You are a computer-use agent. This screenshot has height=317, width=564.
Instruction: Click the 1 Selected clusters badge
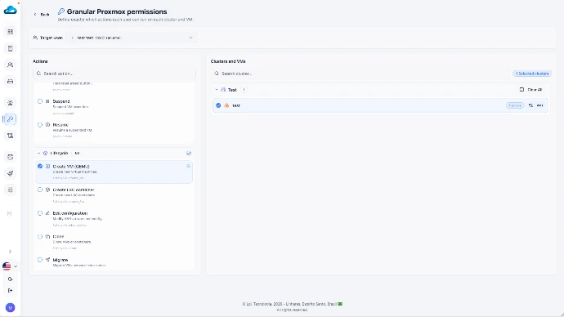click(x=532, y=74)
